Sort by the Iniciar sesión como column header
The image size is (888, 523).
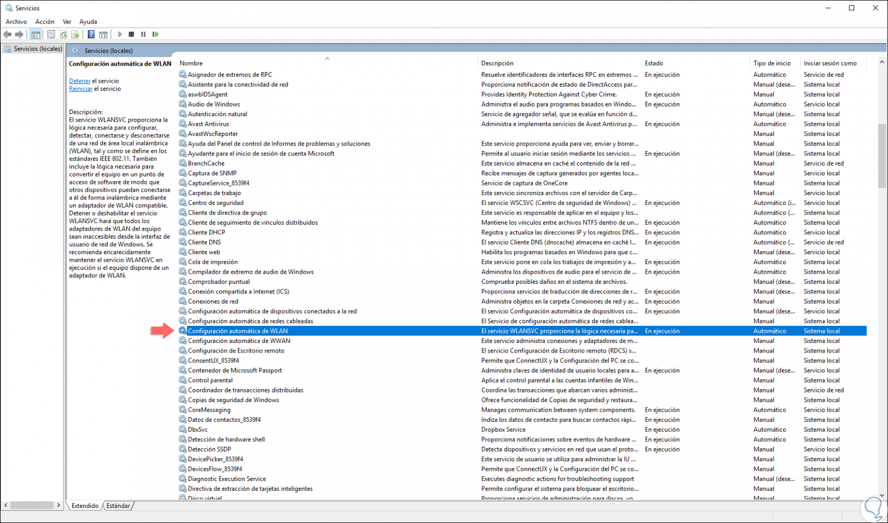pos(834,63)
